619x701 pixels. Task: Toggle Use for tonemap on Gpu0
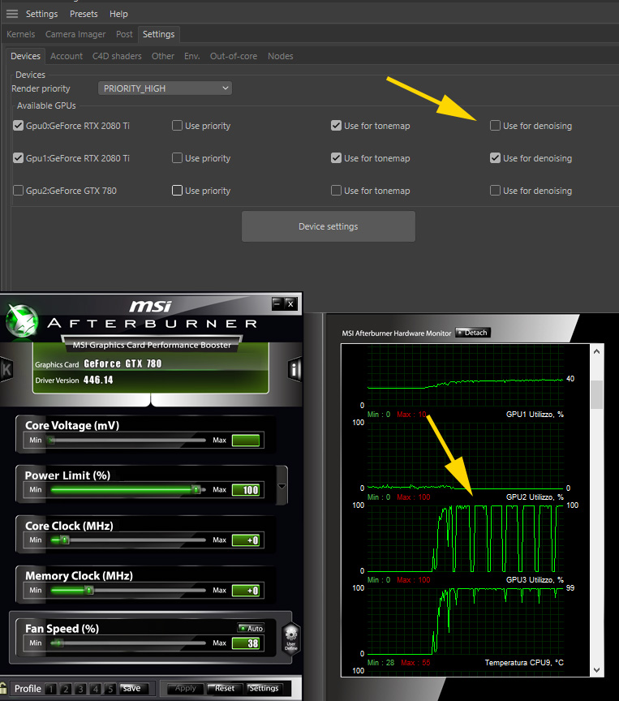pyautogui.click(x=336, y=126)
